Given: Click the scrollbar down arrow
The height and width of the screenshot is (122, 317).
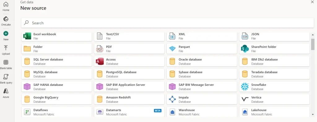Looking at the screenshot, I should 313,115.
